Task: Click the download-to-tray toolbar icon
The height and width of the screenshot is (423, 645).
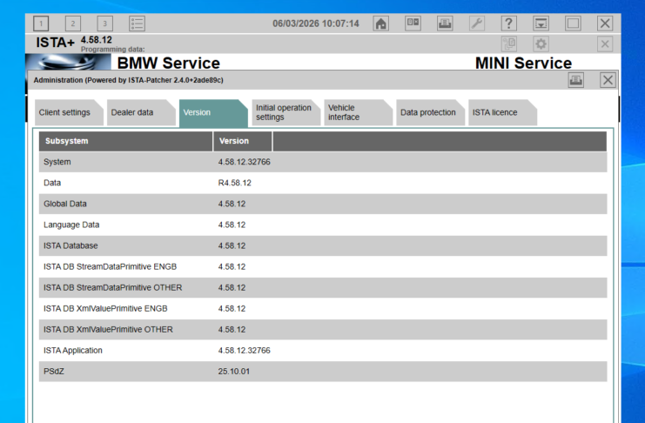Action: point(541,23)
